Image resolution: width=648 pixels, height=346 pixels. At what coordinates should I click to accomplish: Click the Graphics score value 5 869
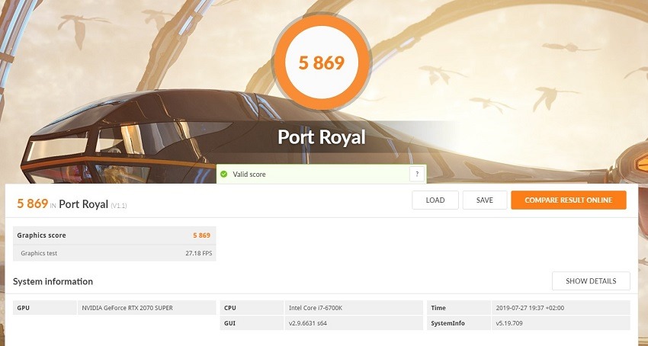point(202,235)
